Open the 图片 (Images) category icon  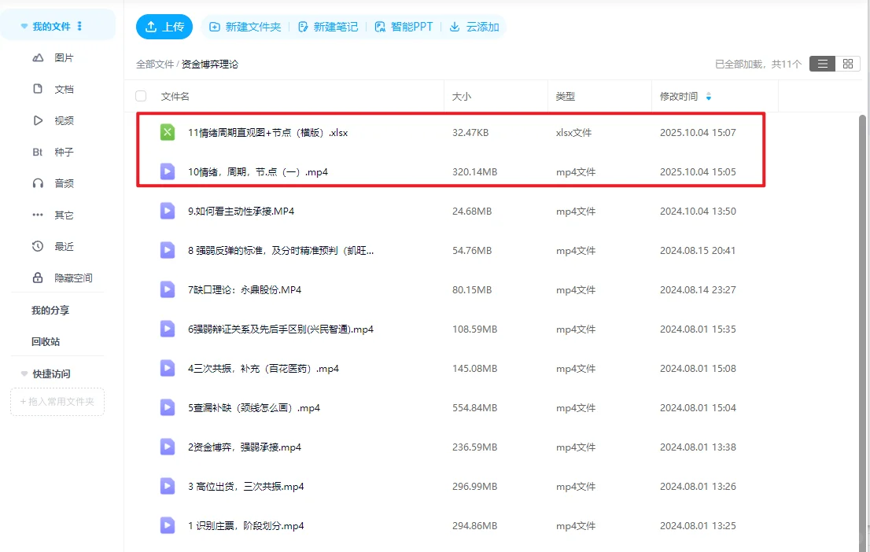click(38, 57)
